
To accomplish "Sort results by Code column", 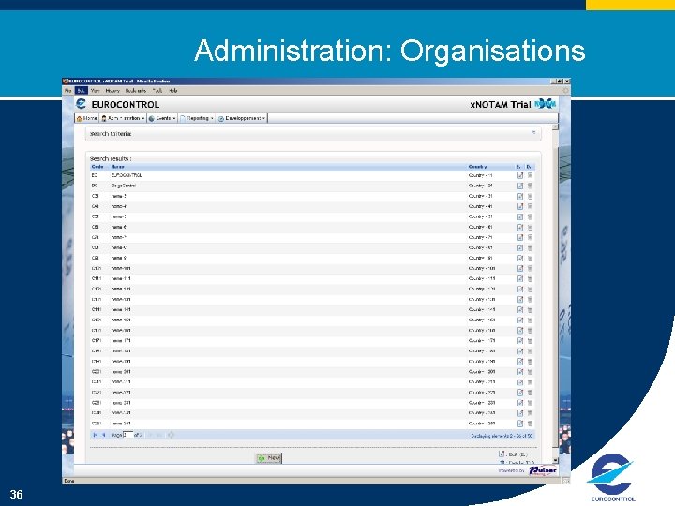I will pyautogui.click(x=97, y=167).
